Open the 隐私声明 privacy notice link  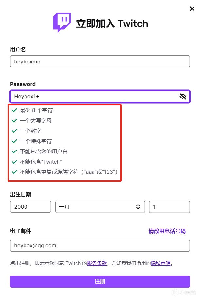161,263
